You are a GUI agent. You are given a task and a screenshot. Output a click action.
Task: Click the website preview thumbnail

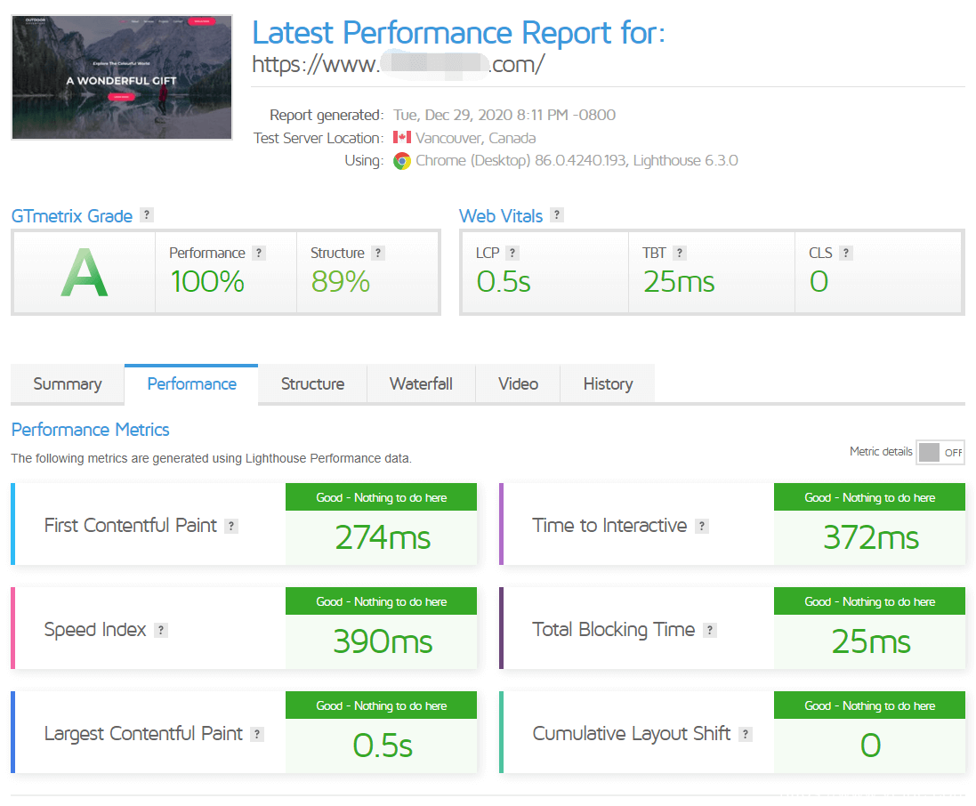[x=121, y=77]
